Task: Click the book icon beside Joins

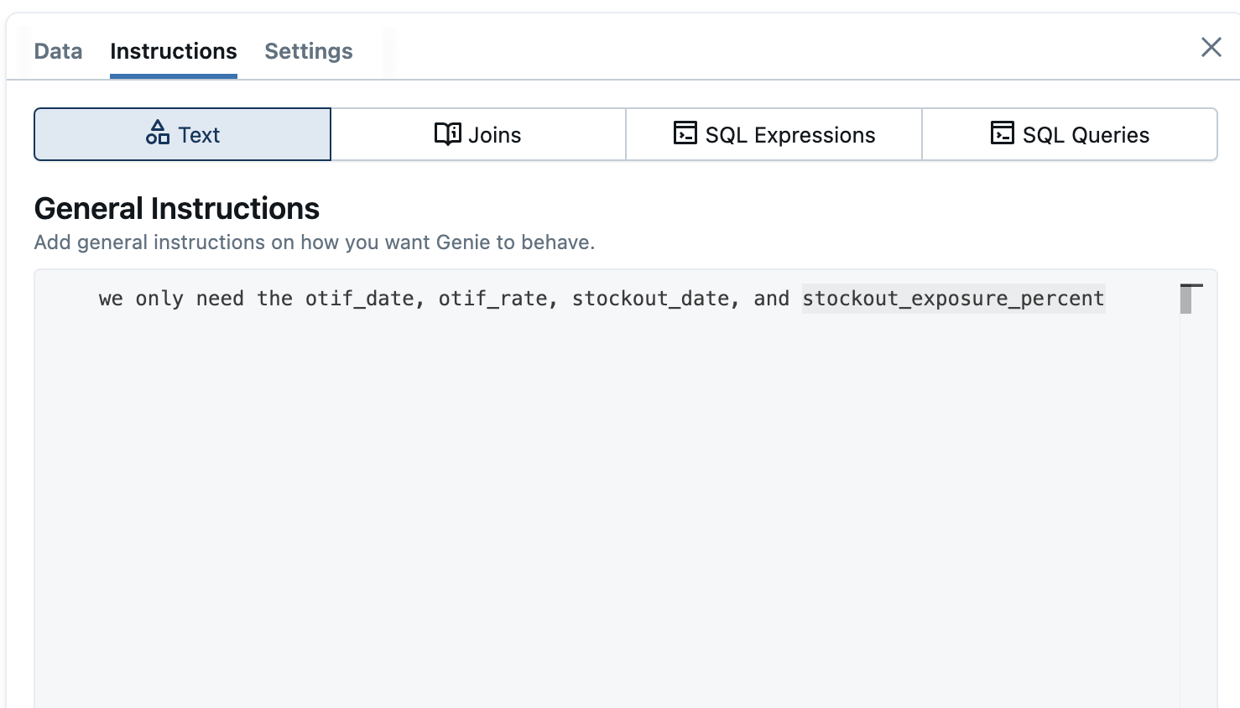Action: [447, 134]
